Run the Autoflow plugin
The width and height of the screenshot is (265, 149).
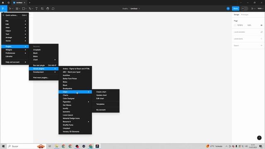[x=75, y=75]
